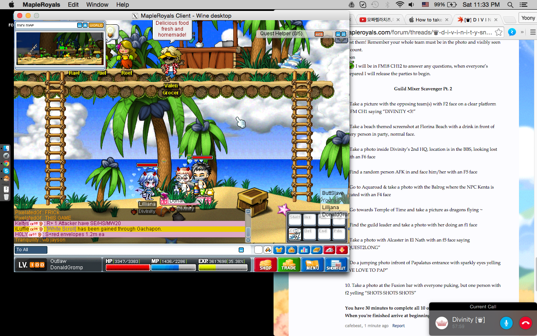The height and width of the screenshot is (336, 537).
Task: Click the Yoony profile button in Chrome
Action: tap(528, 18)
